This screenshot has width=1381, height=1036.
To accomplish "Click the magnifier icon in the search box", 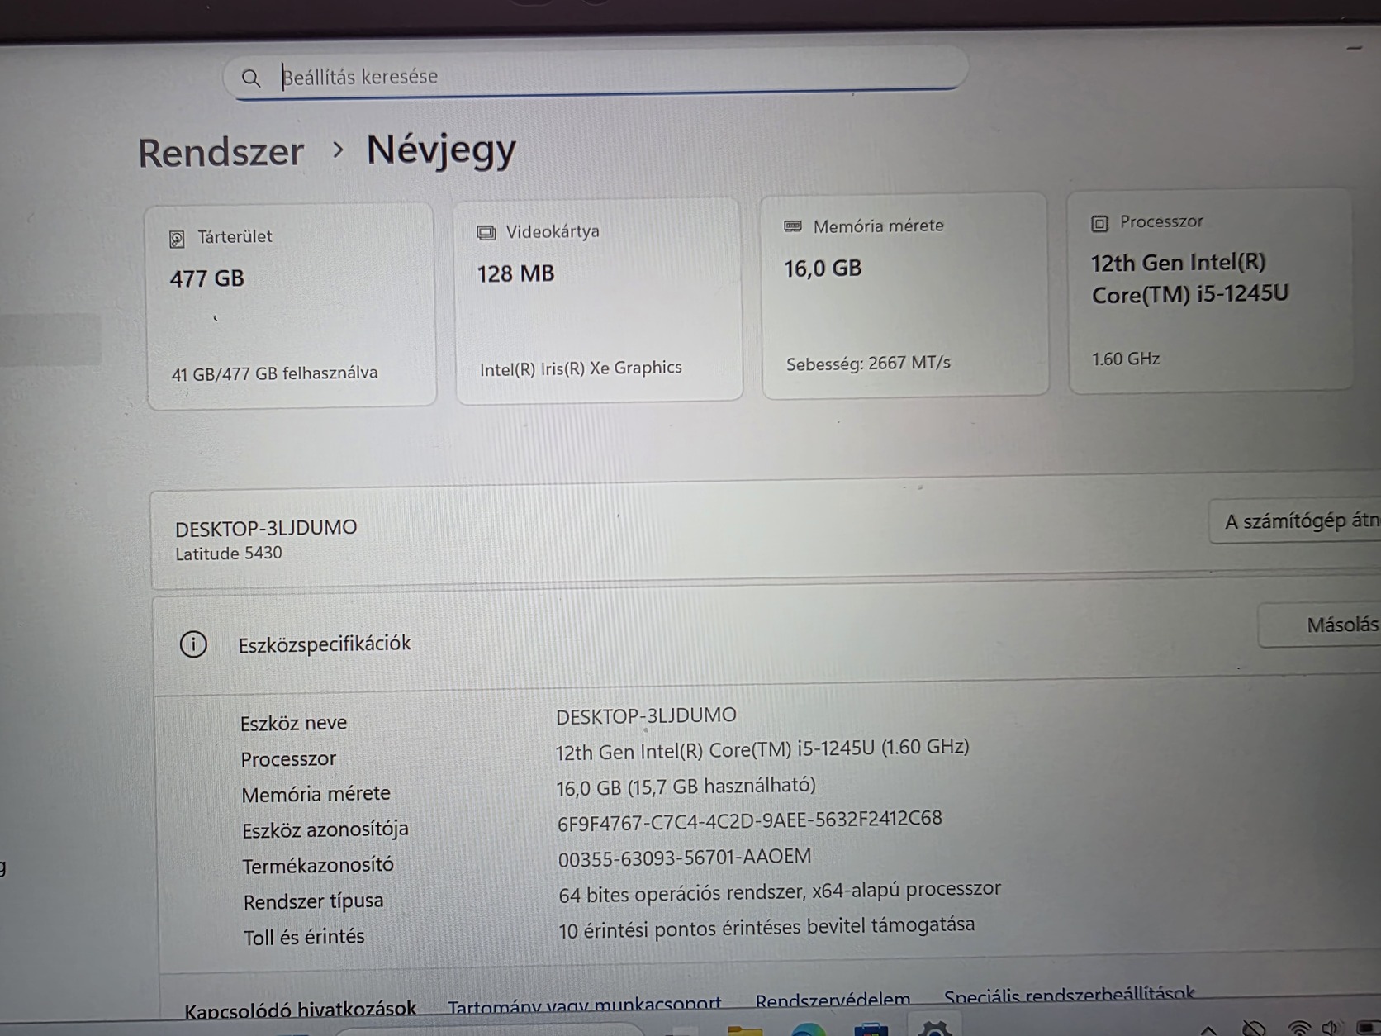I will pyautogui.click(x=251, y=78).
